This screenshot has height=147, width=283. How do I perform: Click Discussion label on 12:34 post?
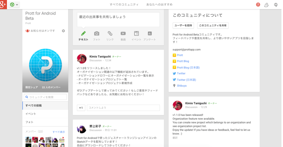click(x=96, y=60)
